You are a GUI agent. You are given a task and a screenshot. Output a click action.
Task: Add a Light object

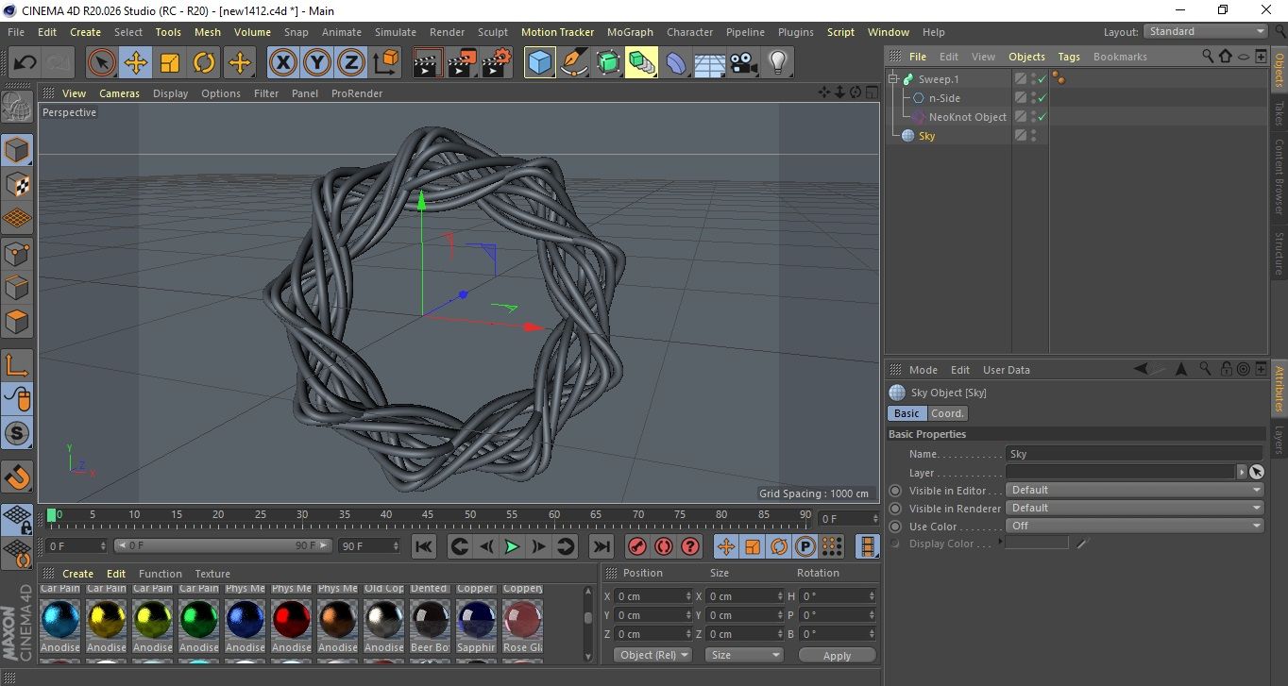point(777,63)
